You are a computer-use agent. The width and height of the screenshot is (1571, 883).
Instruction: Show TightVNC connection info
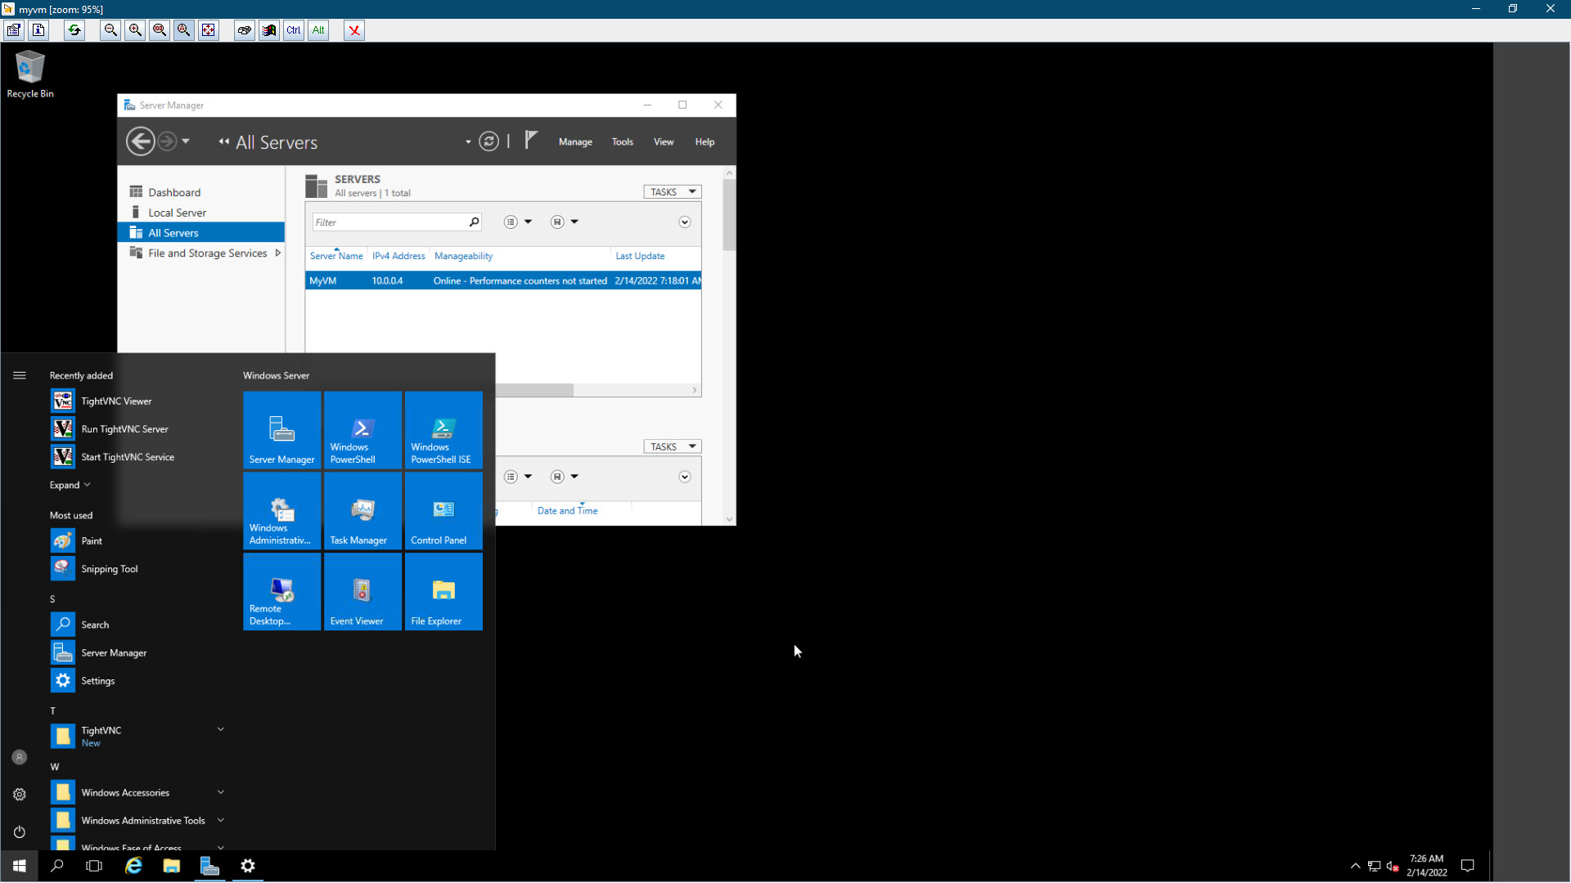tap(38, 30)
